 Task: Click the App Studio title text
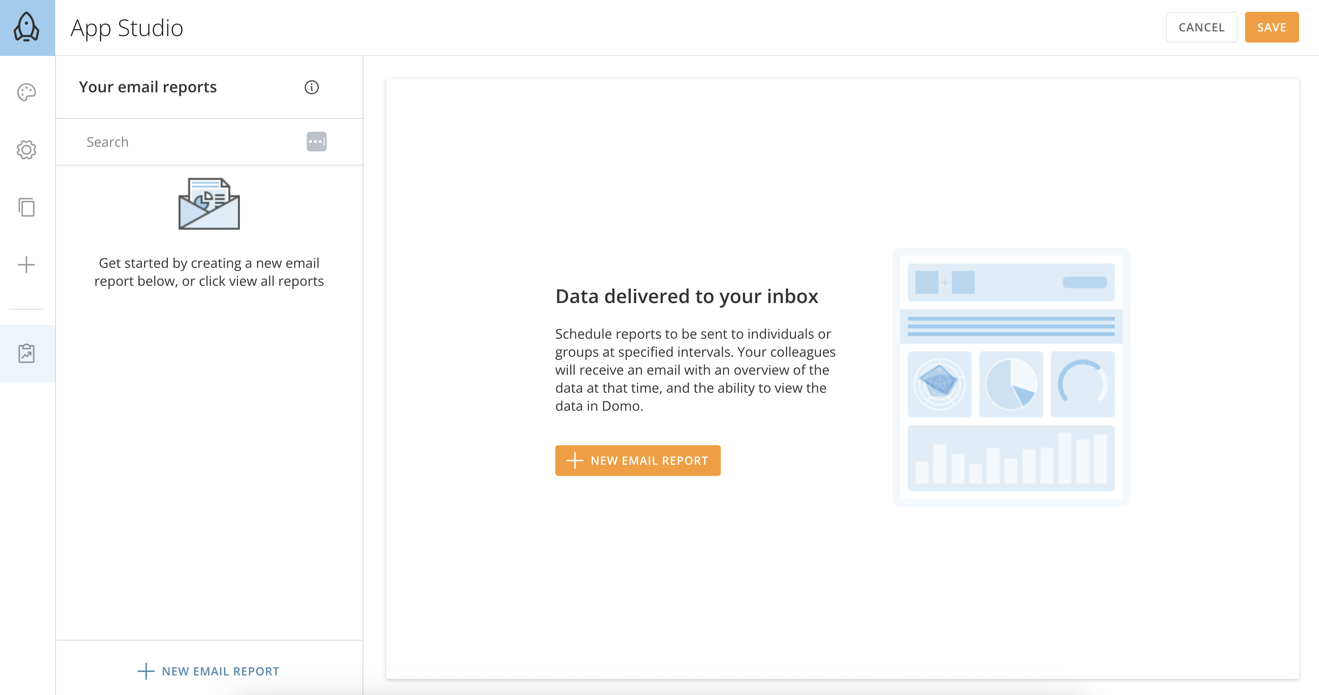(126, 28)
